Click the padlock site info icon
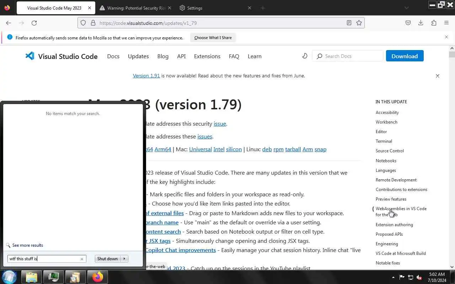The height and width of the screenshot is (284, 455). [93, 23]
